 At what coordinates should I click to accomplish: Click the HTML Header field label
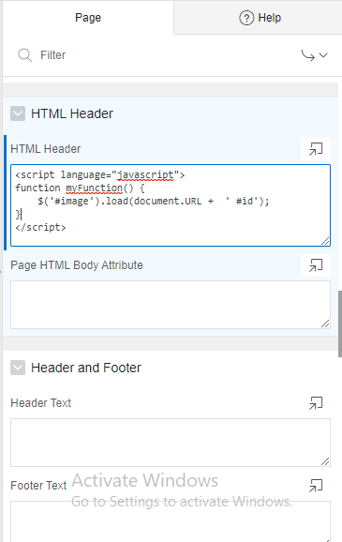tap(45, 149)
